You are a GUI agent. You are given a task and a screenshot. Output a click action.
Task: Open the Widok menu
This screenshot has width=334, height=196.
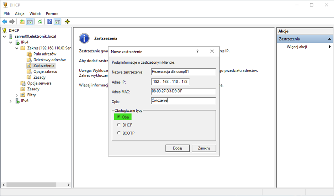point(35,14)
